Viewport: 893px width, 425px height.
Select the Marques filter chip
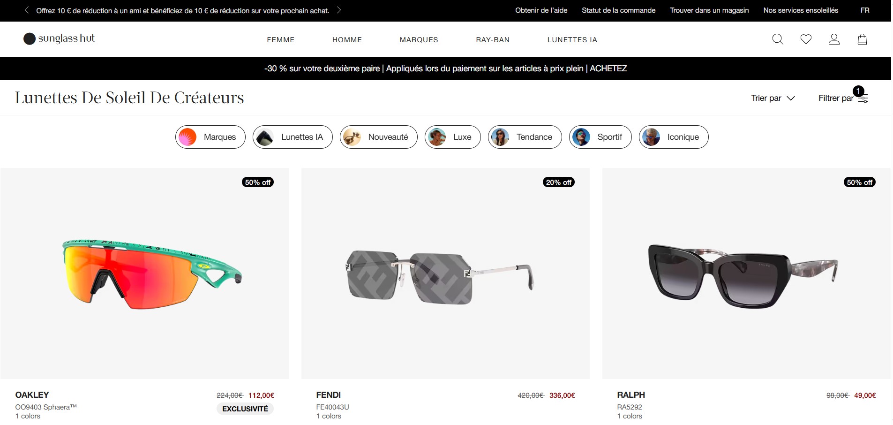(x=210, y=137)
